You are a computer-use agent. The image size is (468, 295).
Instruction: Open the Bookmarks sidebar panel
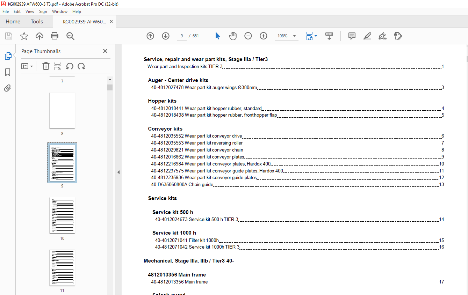click(x=8, y=72)
